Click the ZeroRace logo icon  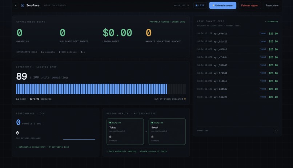pos(23,5)
